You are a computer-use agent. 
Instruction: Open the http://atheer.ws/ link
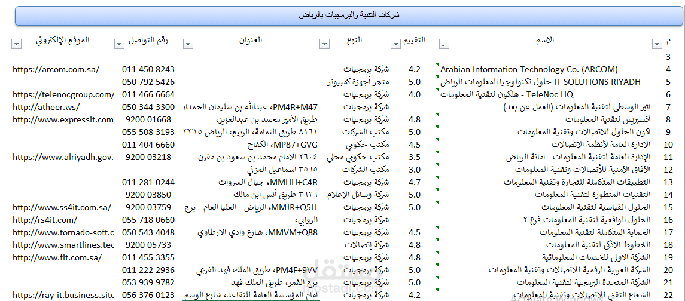(x=46, y=107)
